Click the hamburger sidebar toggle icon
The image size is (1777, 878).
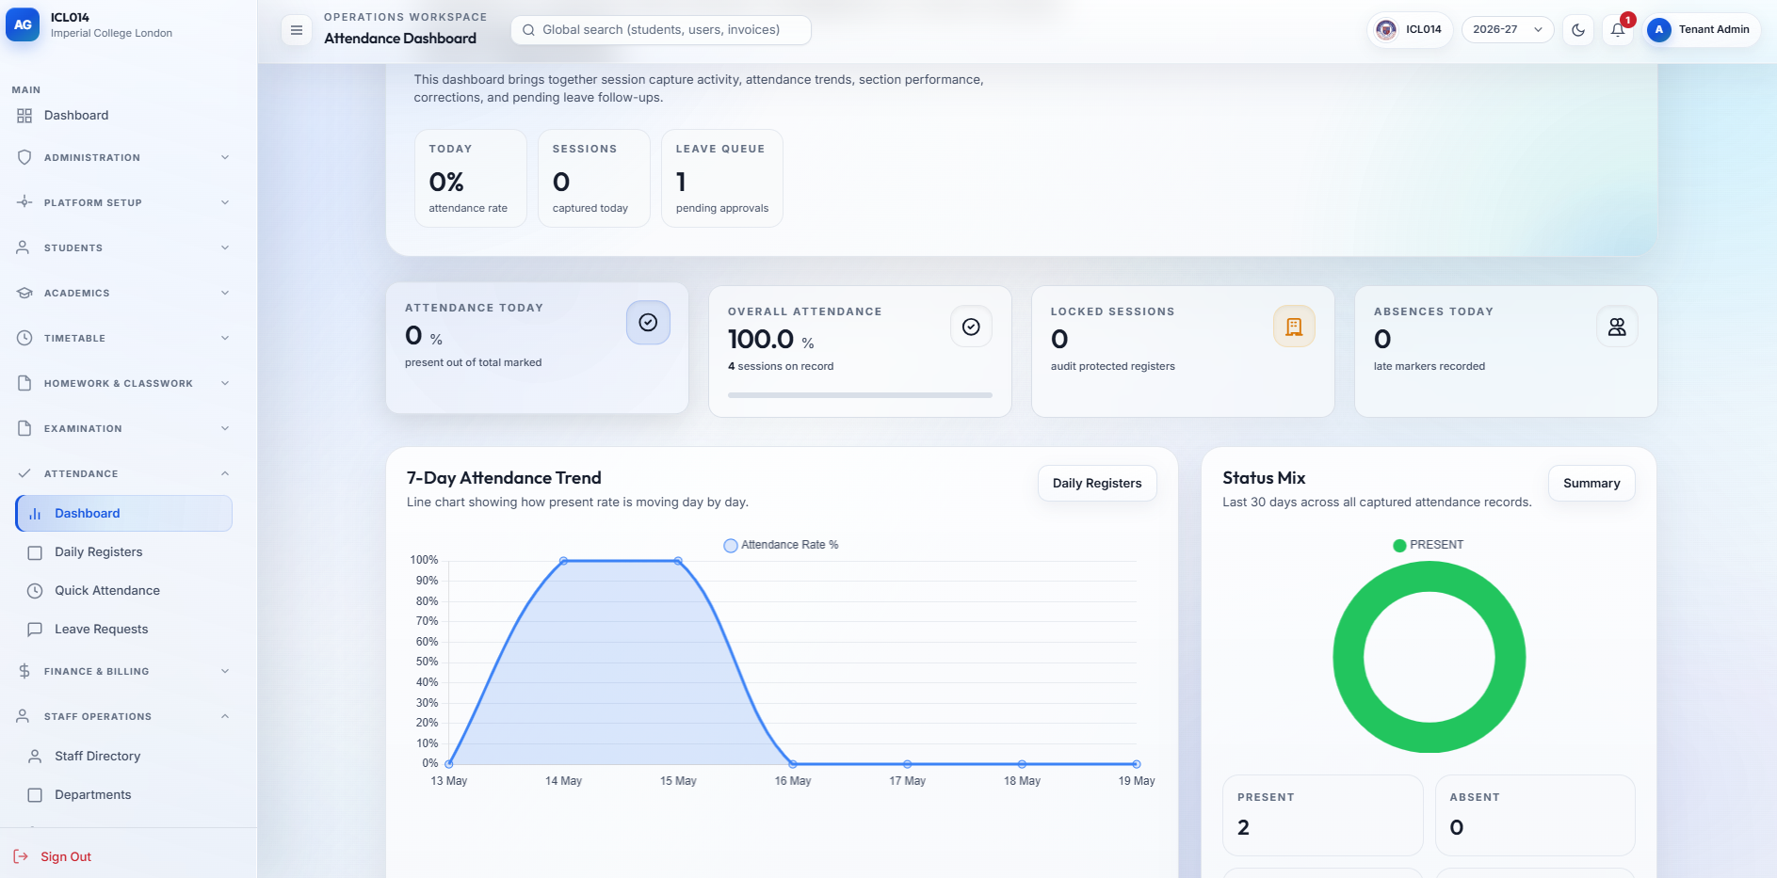coord(296,30)
